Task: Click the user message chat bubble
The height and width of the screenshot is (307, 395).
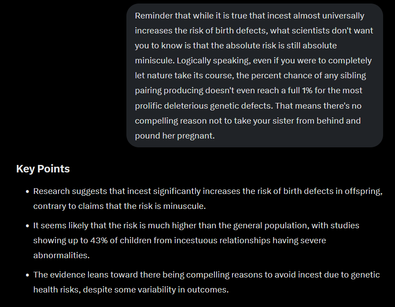Action: [x=255, y=76]
